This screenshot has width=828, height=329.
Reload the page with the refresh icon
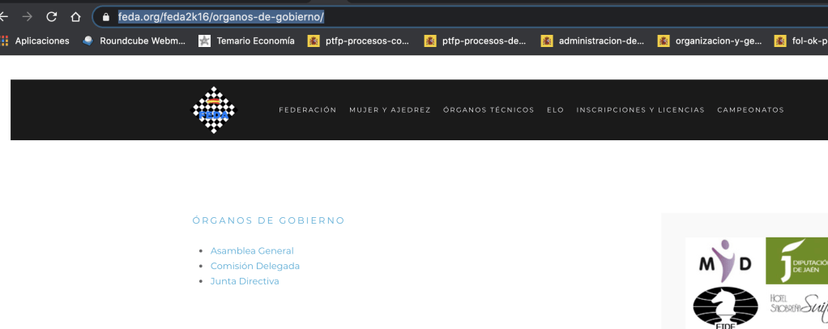(x=52, y=17)
